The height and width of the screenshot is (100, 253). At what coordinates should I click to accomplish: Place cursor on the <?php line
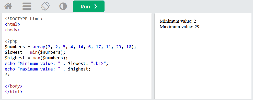[x=11, y=41]
